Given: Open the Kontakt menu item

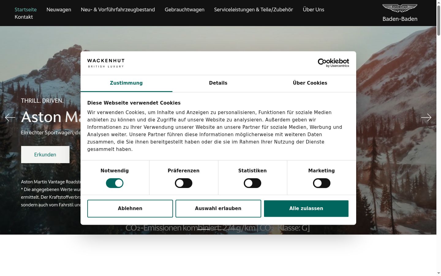Looking at the screenshot, I should click(24, 17).
